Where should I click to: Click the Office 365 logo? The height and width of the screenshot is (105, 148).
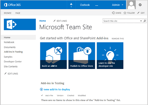pos(12,5)
